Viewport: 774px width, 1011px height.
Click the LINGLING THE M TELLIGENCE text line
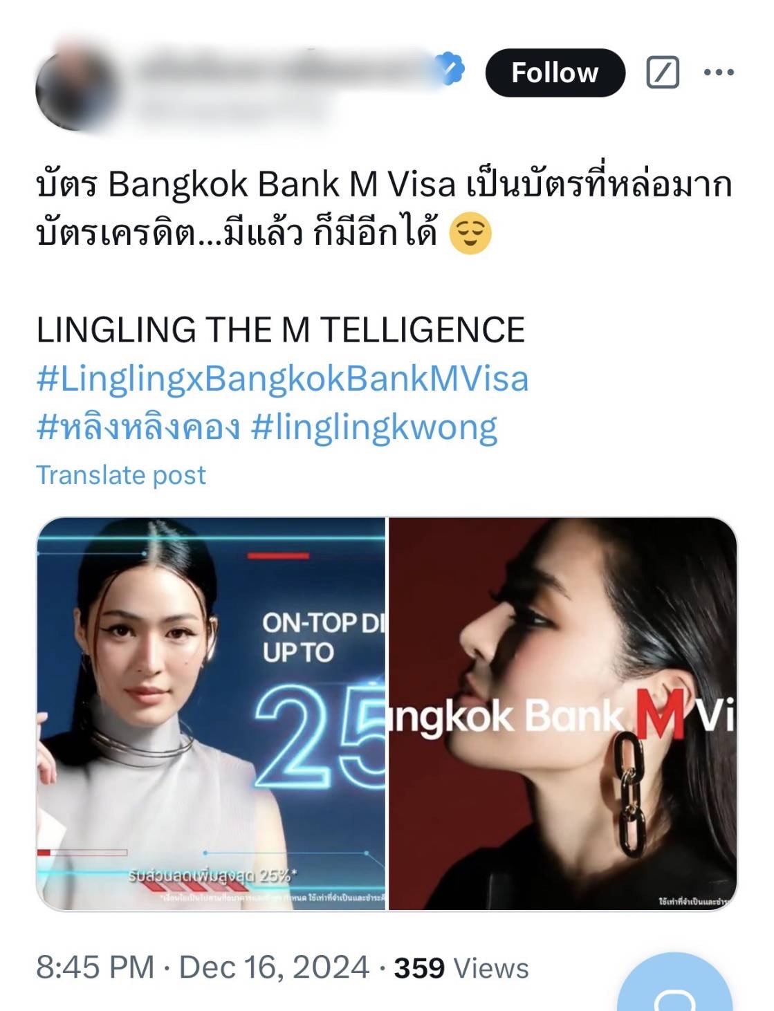(x=281, y=330)
